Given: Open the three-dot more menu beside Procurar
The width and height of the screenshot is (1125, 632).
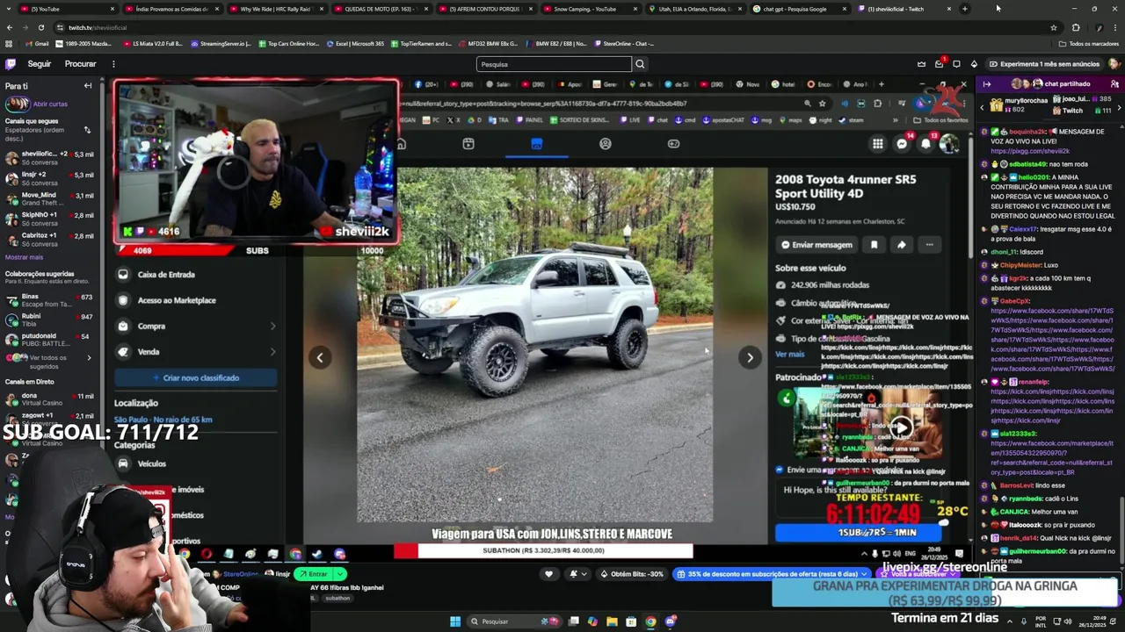Looking at the screenshot, I should [113, 64].
